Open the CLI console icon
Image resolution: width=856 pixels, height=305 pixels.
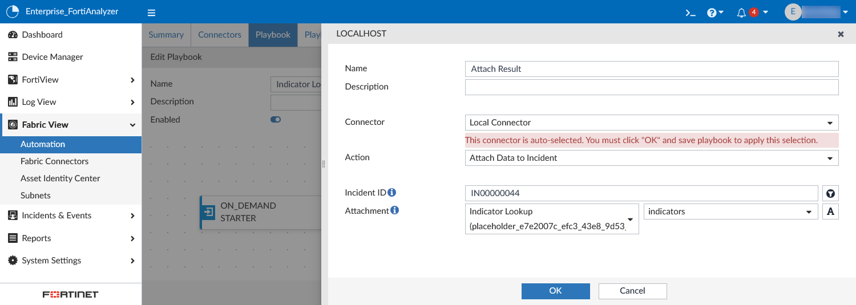691,13
